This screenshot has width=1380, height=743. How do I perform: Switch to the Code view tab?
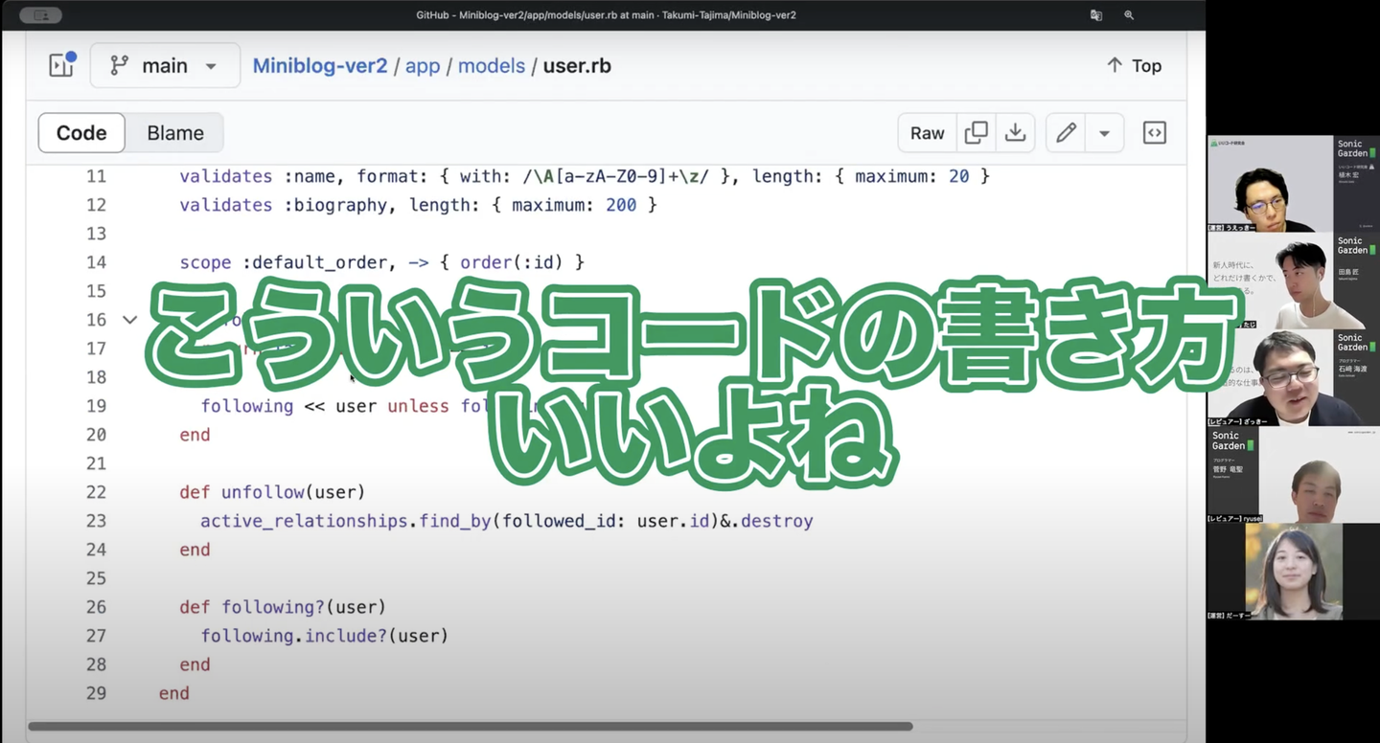click(x=81, y=133)
